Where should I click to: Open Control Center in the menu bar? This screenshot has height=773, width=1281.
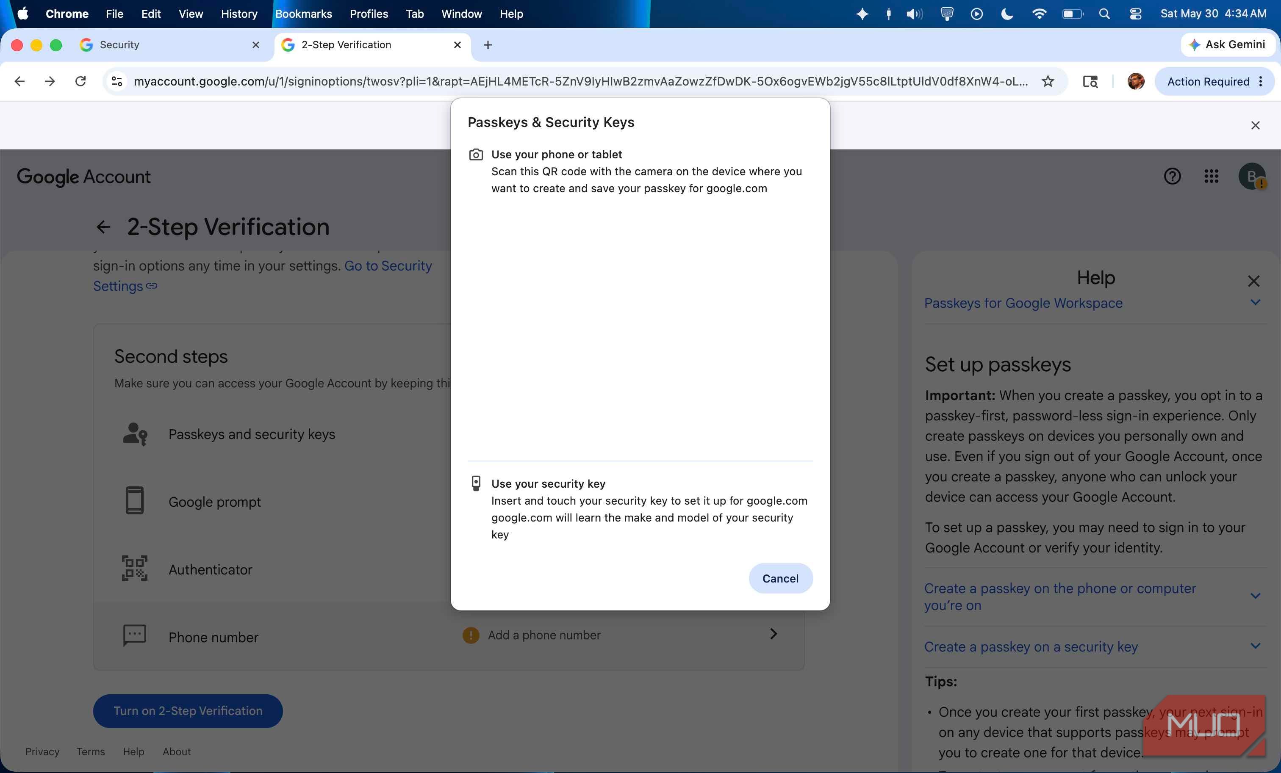1135,14
